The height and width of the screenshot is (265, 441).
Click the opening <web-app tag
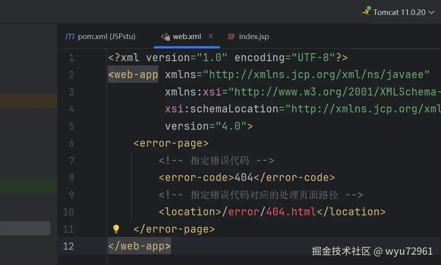133,75
